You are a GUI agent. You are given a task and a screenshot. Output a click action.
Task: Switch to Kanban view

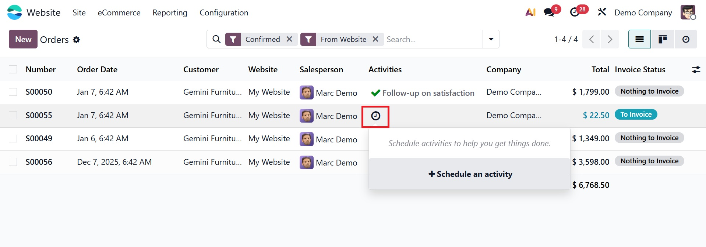[x=663, y=39]
